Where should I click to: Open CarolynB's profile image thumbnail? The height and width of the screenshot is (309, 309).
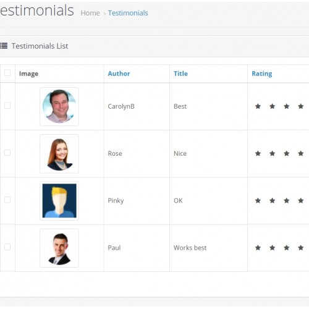(59, 106)
